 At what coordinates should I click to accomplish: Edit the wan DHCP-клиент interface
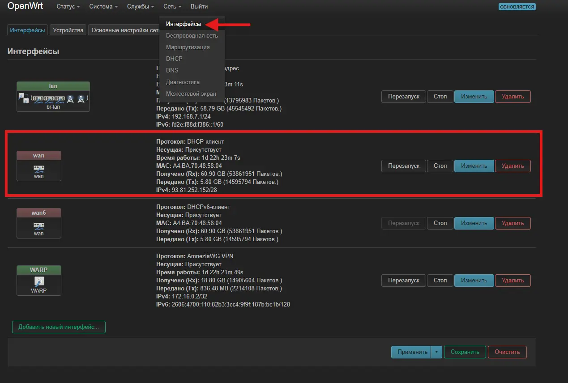tap(474, 166)
